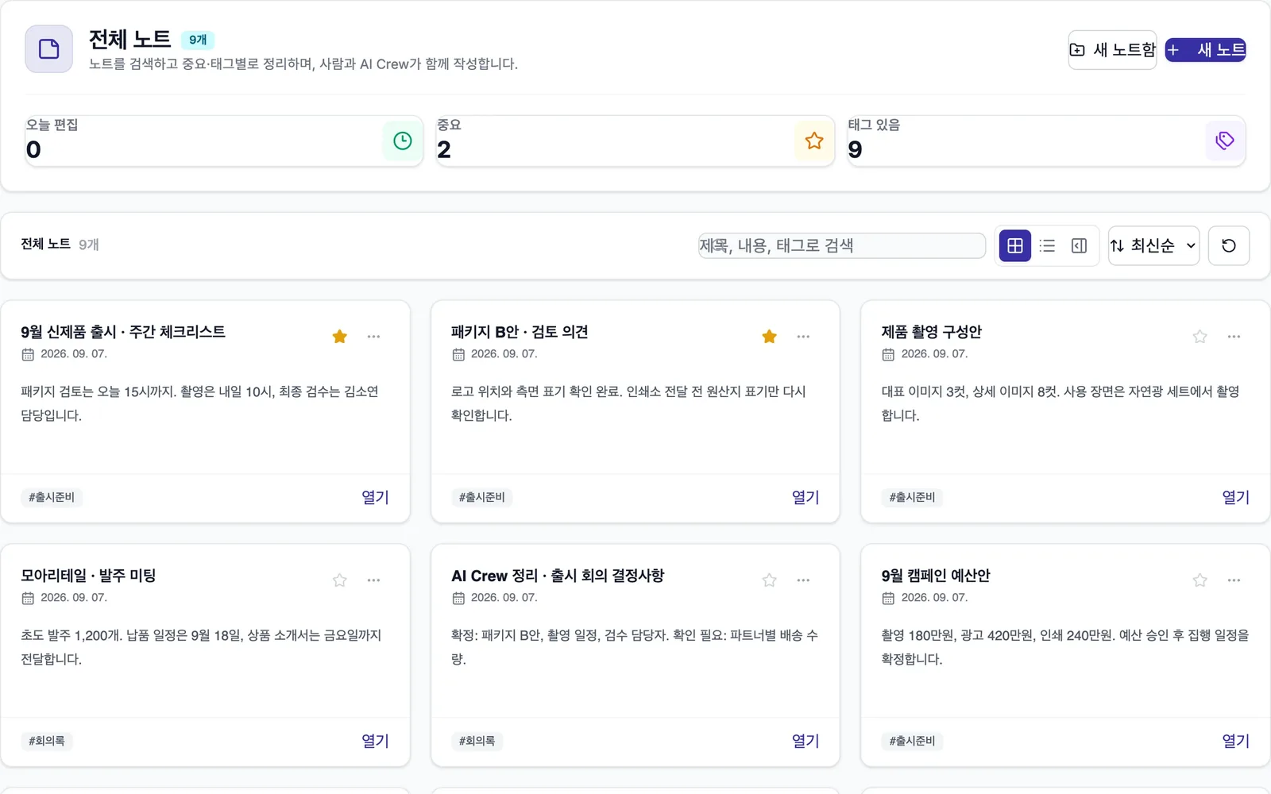Click the star icon in 중요 stat card
This screenshot has height=794, width=1271.
[x=814, y=141]
